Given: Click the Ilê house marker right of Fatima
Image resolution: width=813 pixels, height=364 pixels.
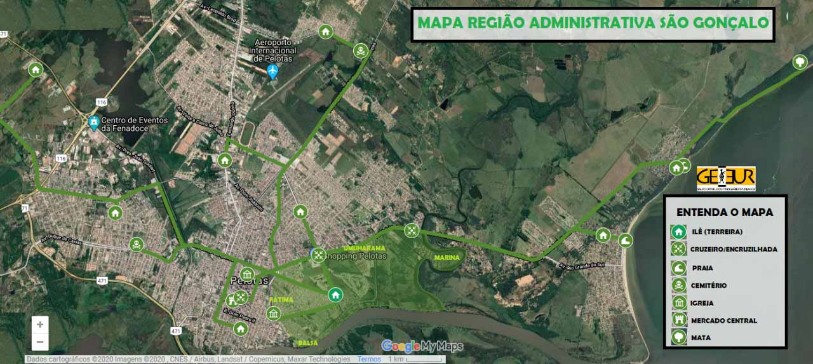Looking at the screenshot, I should tap(335, 294).
